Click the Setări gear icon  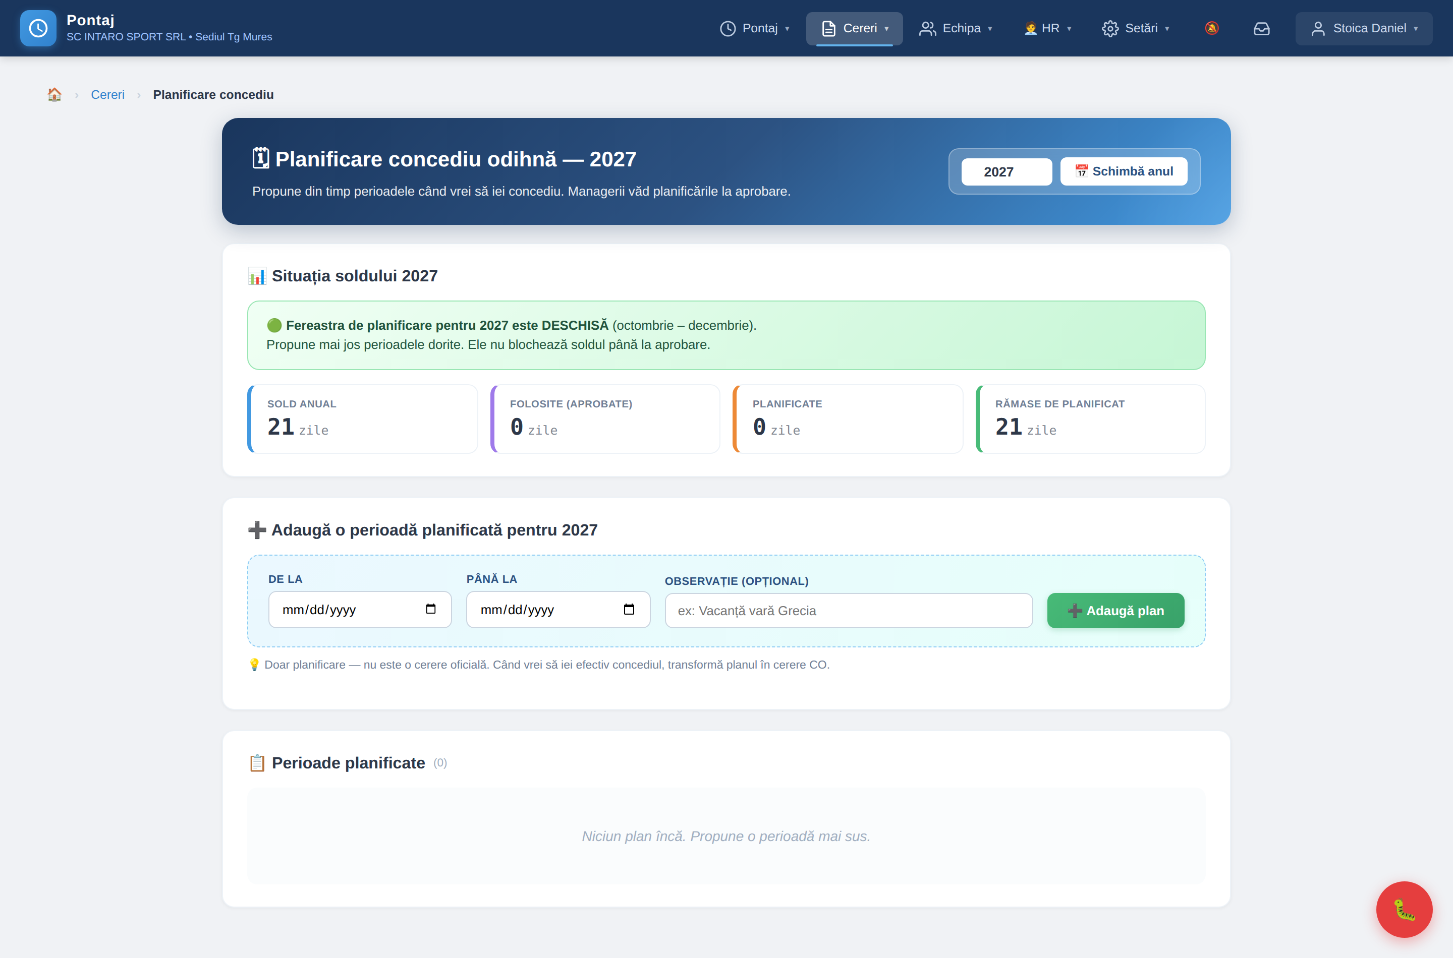pyautogui.click(x=1110, y=29)
